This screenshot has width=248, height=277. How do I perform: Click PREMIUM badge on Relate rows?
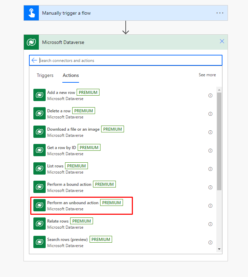[x=81, y=221]
